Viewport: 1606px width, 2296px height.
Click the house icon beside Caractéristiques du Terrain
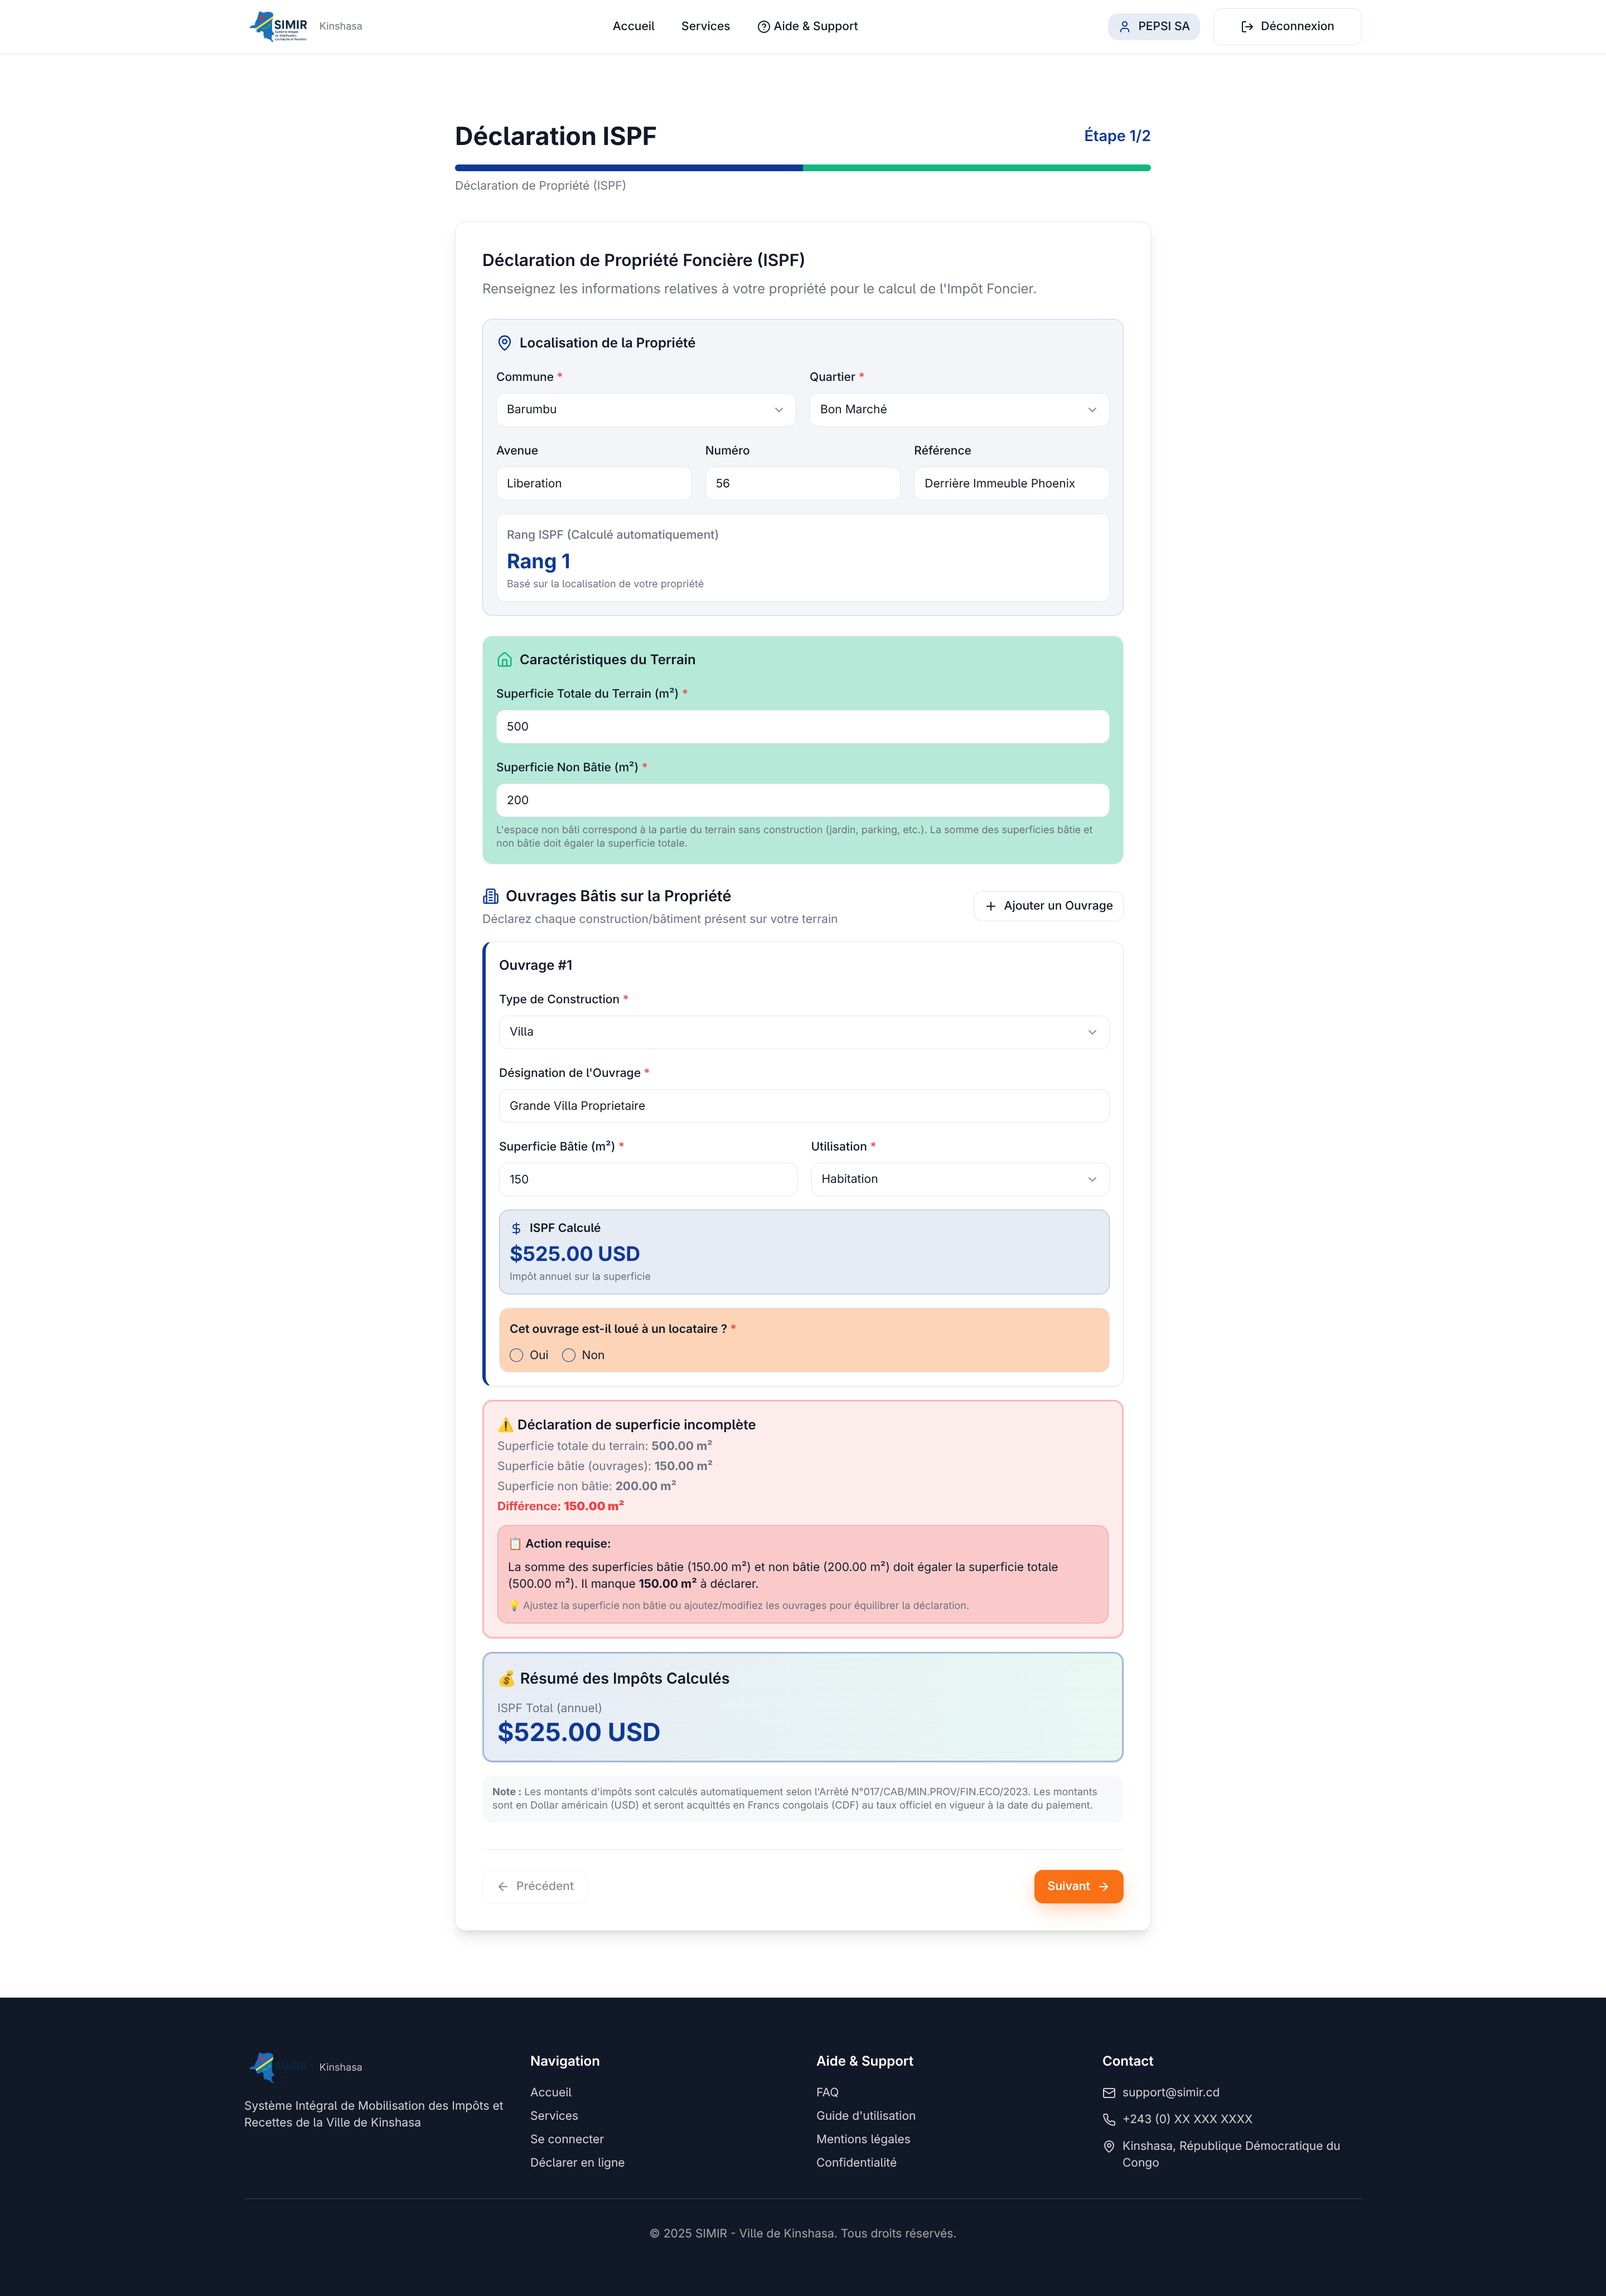[505, 660]
